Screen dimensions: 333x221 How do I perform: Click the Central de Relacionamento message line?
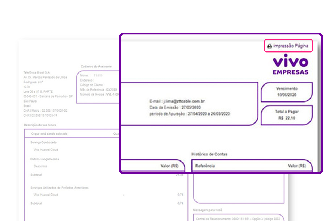[x=238, y=219]
